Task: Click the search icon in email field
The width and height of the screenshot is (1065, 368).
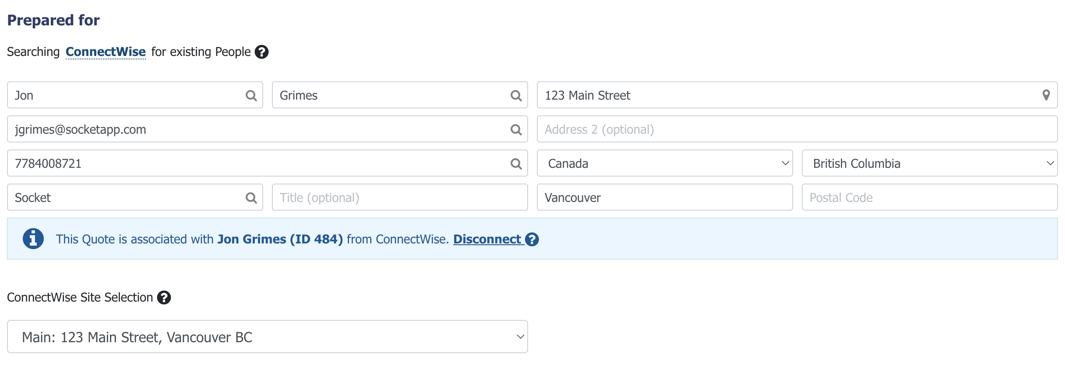Action: (x=516, y=129)
